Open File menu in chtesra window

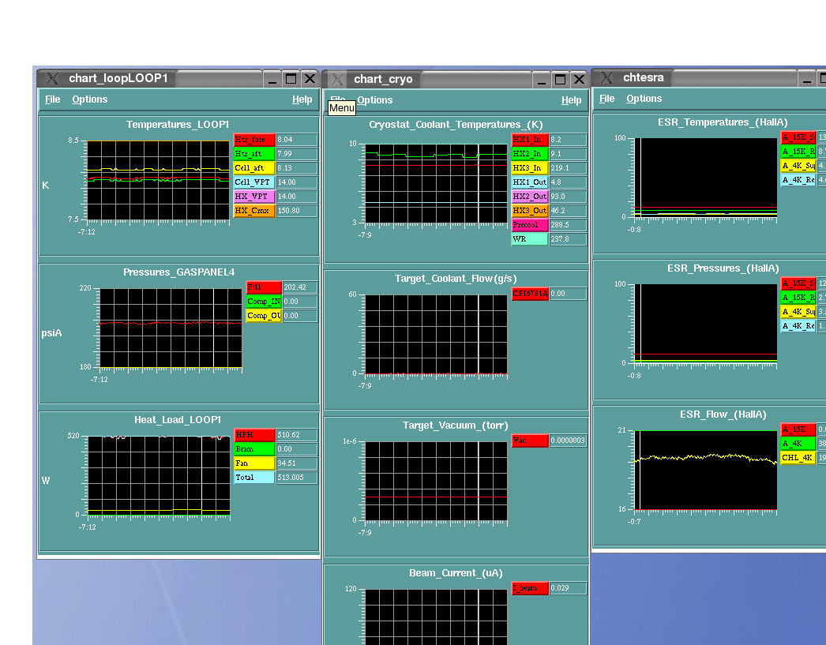606,99
